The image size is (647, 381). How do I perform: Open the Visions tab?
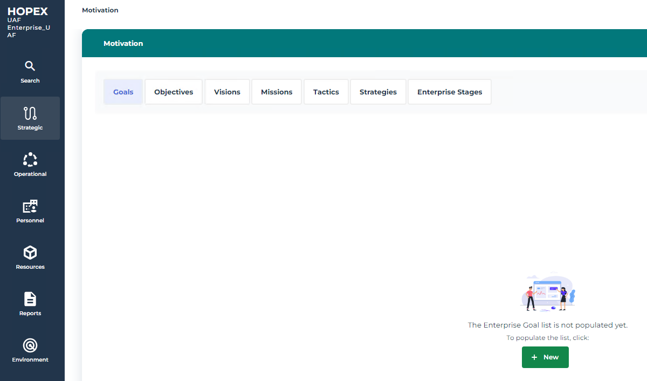[x=227, y=92]
